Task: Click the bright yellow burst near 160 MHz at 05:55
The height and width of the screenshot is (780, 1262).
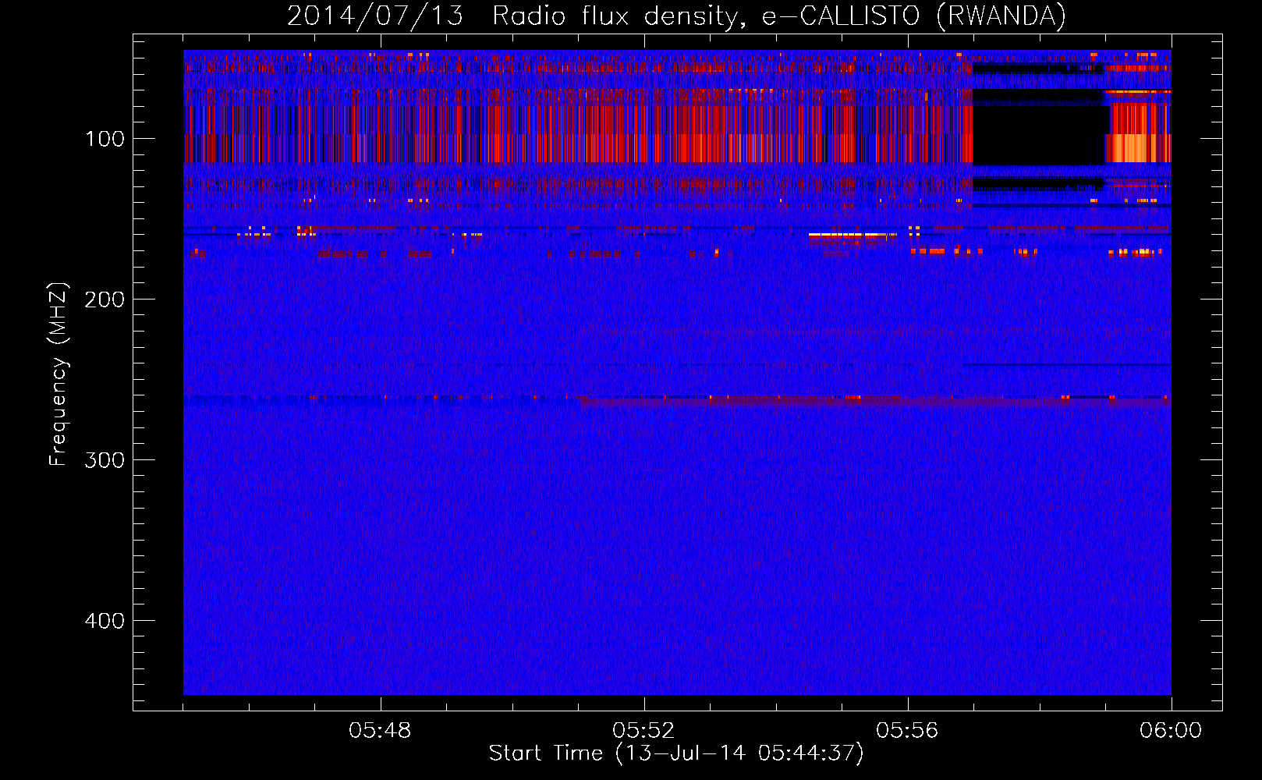Action: pos(853,234)
